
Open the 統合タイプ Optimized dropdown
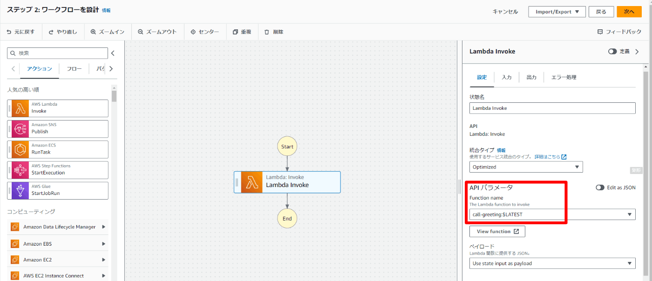point(526,167)
